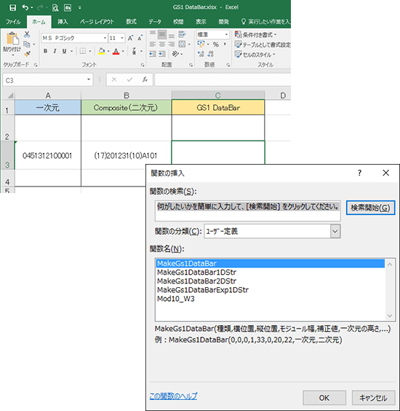The image size is (400, 411).
Task: Select MakeGs1DataBar2DStr in the function list
Action: pyautogui.click(x=197, y=281)
